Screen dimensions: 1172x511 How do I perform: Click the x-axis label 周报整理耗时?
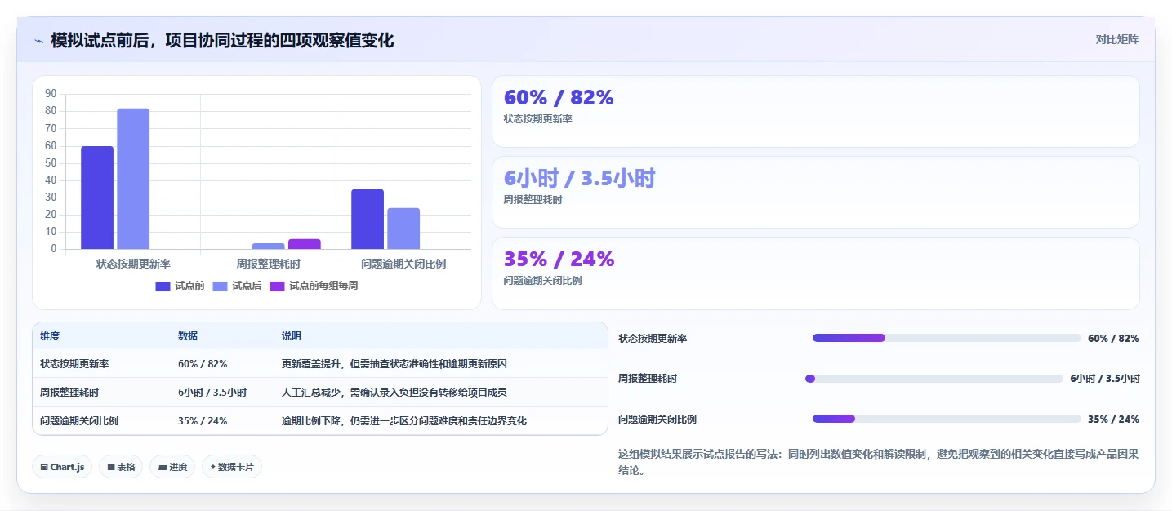coord(268,264)
